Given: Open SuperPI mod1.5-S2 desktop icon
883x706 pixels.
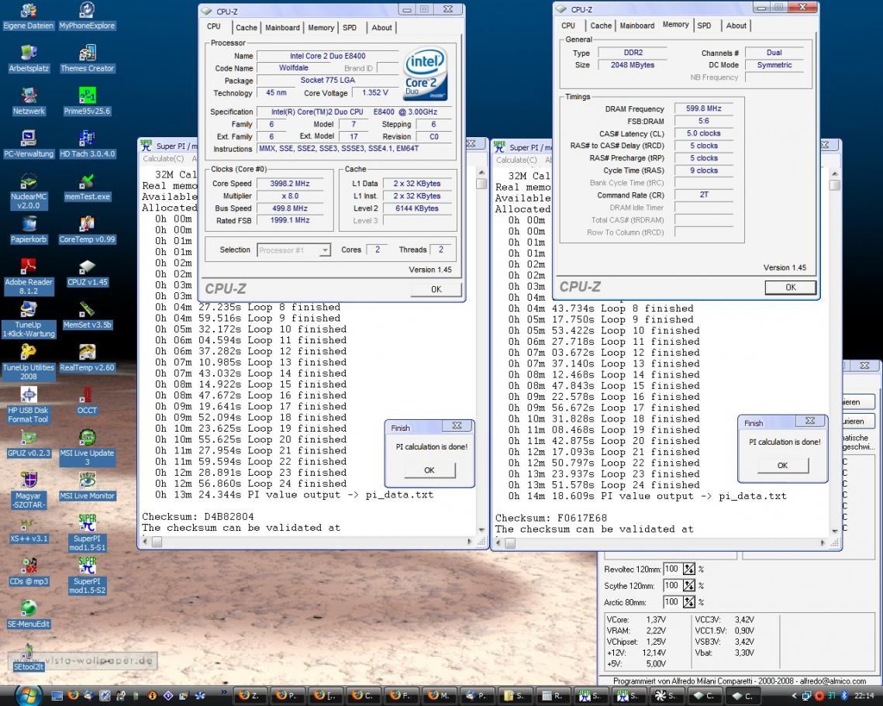Looking at the screenshot, I should coord(88,577).
